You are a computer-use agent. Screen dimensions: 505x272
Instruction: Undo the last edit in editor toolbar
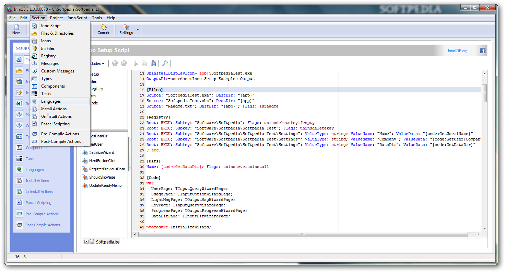coord(115,63)
